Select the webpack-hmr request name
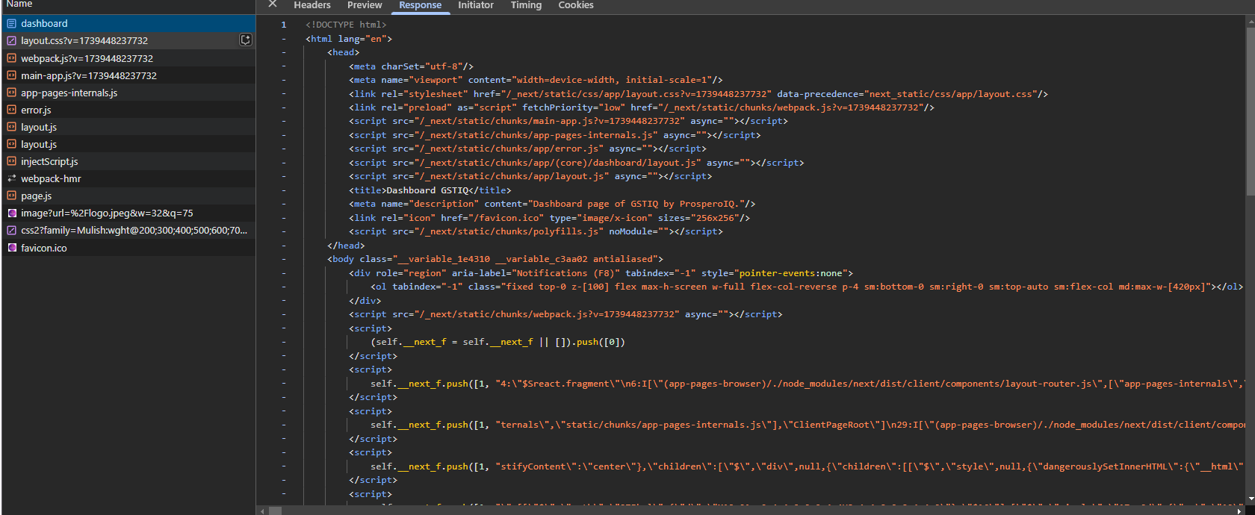 51,178
